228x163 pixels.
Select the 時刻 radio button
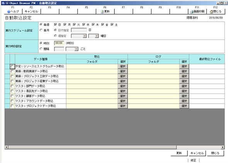[41, 43]
